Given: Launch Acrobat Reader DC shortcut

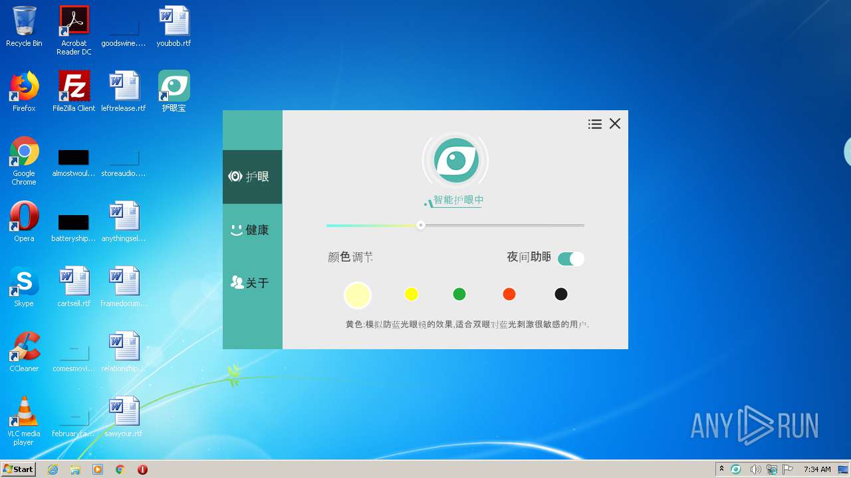Looking at the screenshot, I should [x=74, y=31].
